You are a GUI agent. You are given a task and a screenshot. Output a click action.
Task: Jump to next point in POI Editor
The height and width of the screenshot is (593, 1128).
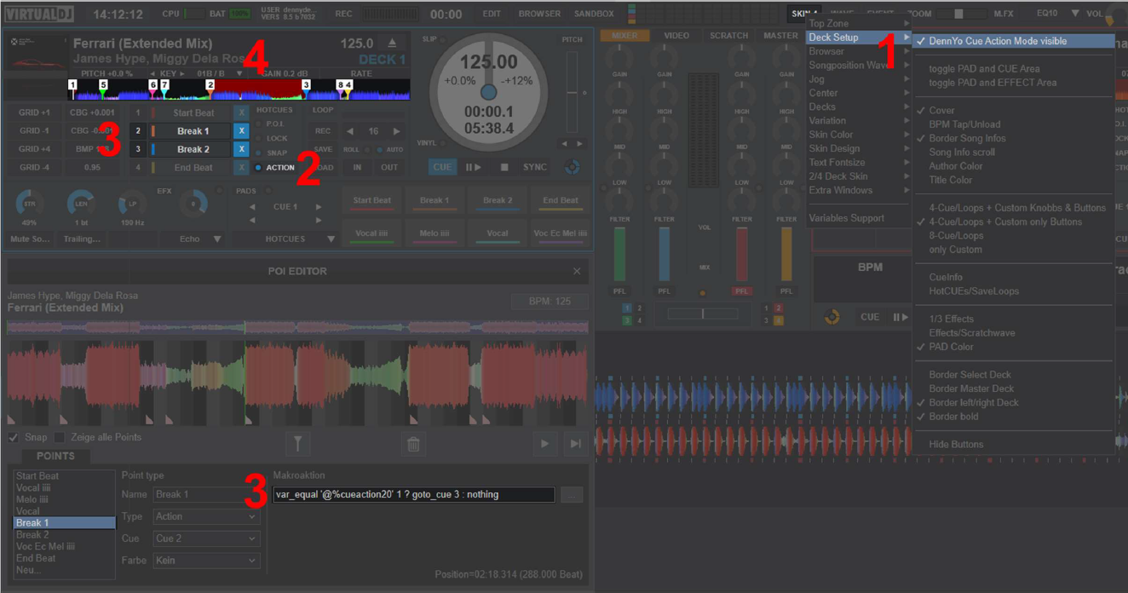click(575, 443)
